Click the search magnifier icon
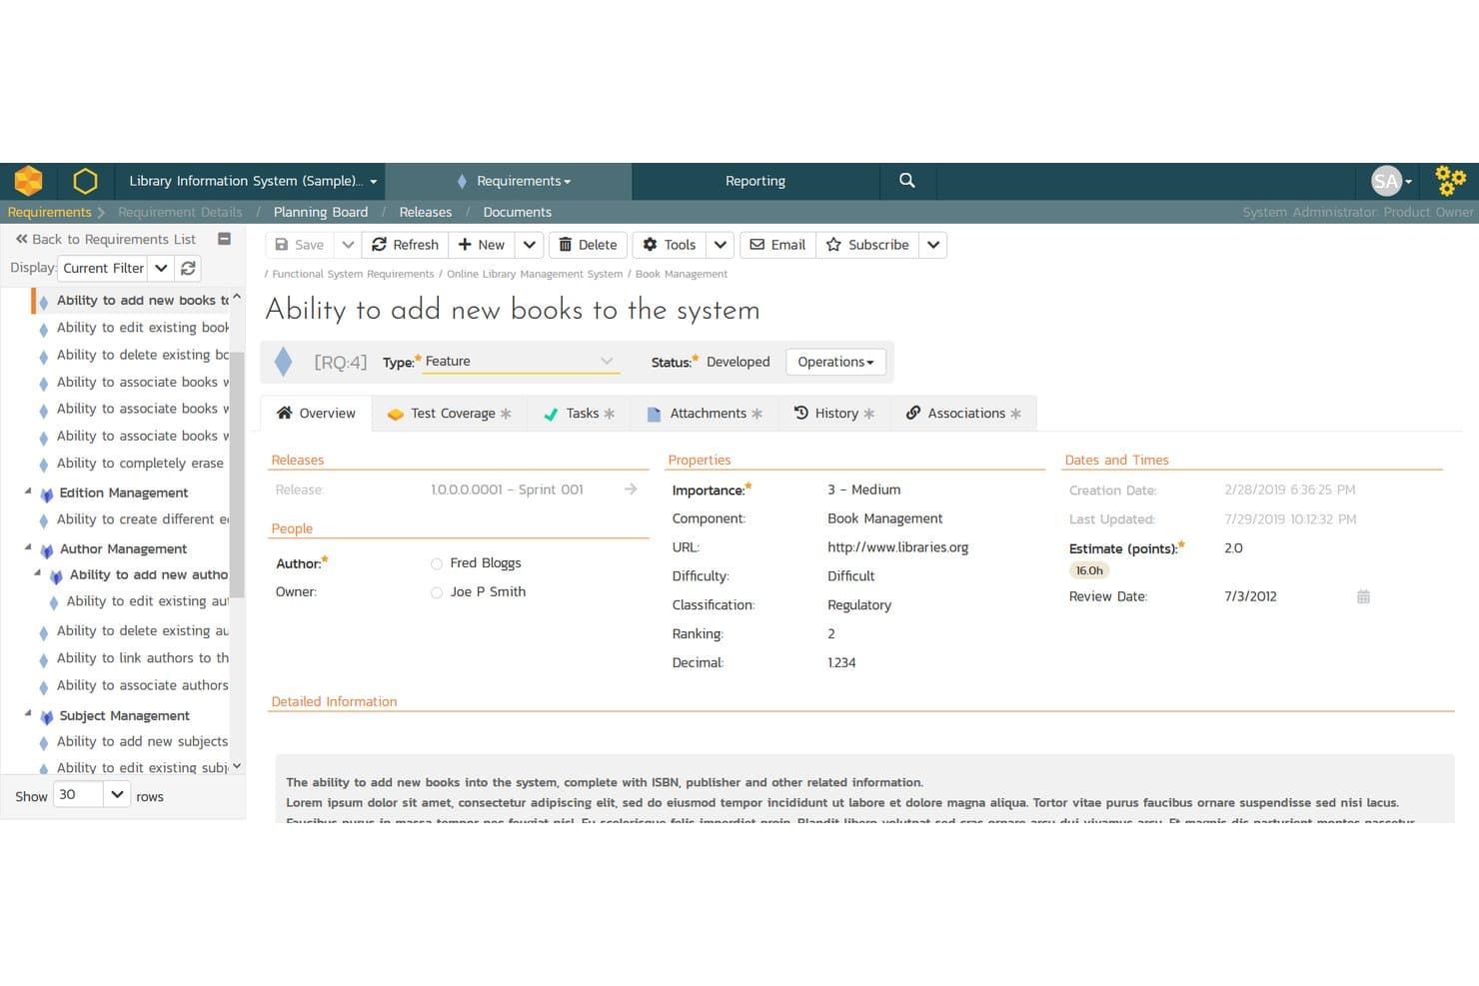This screenshot has width=1479, height=986. [906, 181]
